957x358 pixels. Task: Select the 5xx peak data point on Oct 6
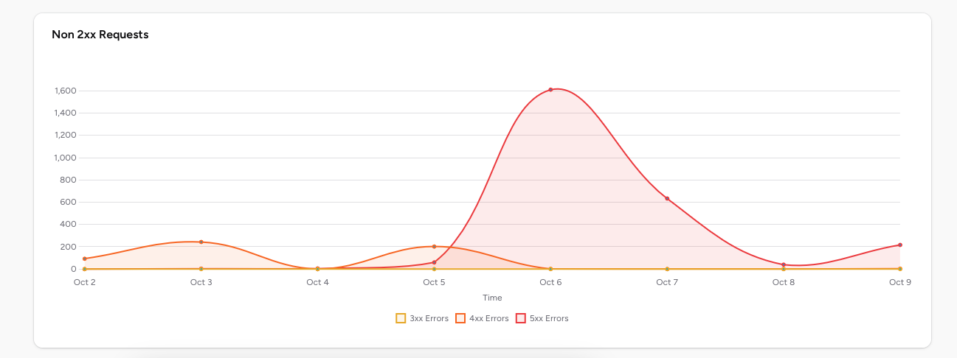pyautogui.click(x=550, y=90)
